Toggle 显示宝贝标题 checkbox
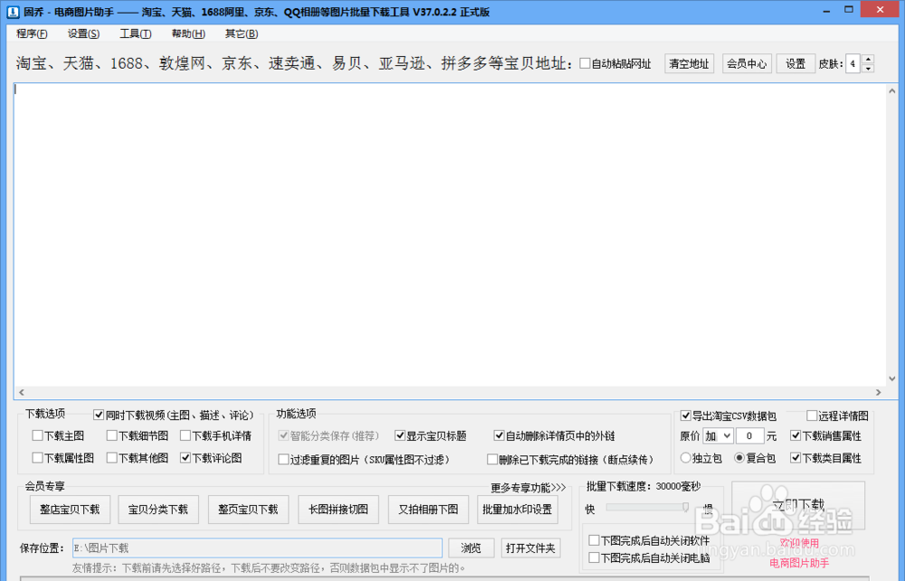The width and height of the screenshot is (905, 581). pyautogui.click(x=399, y=435)
